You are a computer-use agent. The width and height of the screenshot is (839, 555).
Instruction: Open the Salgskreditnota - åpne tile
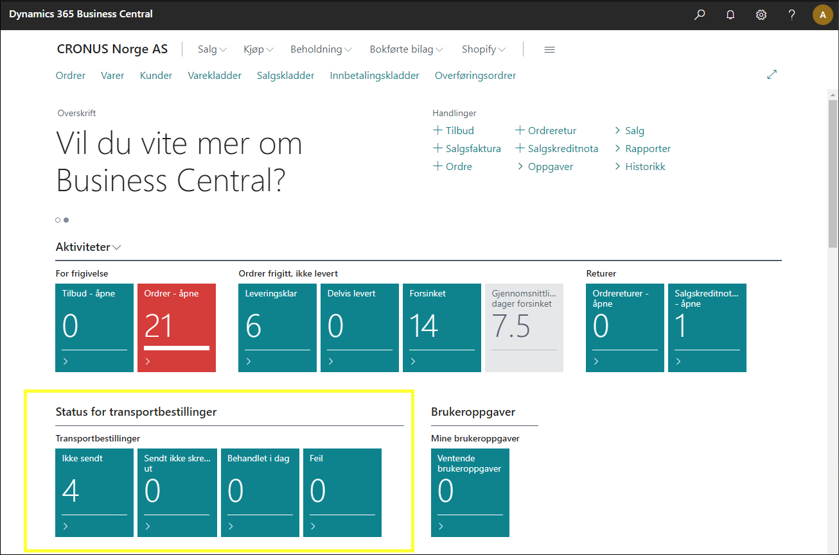tap(707, 328)
